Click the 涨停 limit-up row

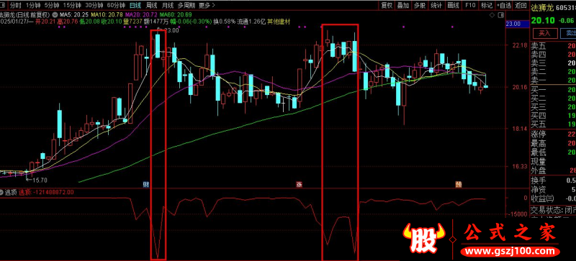(553, 134)
